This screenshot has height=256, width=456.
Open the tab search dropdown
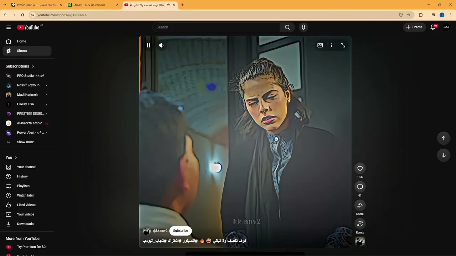(x=5, y=5)
